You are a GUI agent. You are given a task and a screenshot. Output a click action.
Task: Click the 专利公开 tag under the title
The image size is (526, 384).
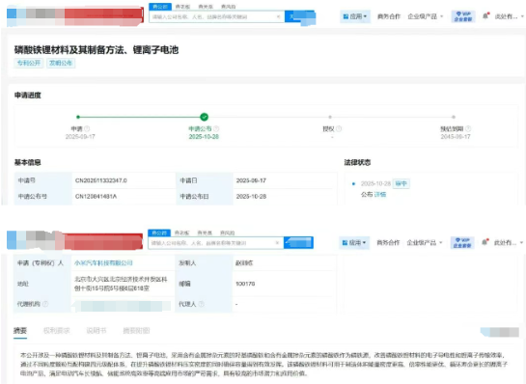pyautogui.click(x=29, y=63)
